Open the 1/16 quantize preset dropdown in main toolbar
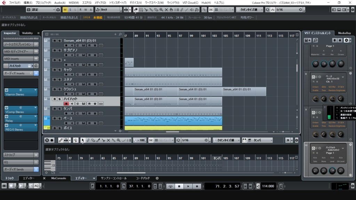The image size is (356, 200). pyautogui.click(x=289, y=10)
